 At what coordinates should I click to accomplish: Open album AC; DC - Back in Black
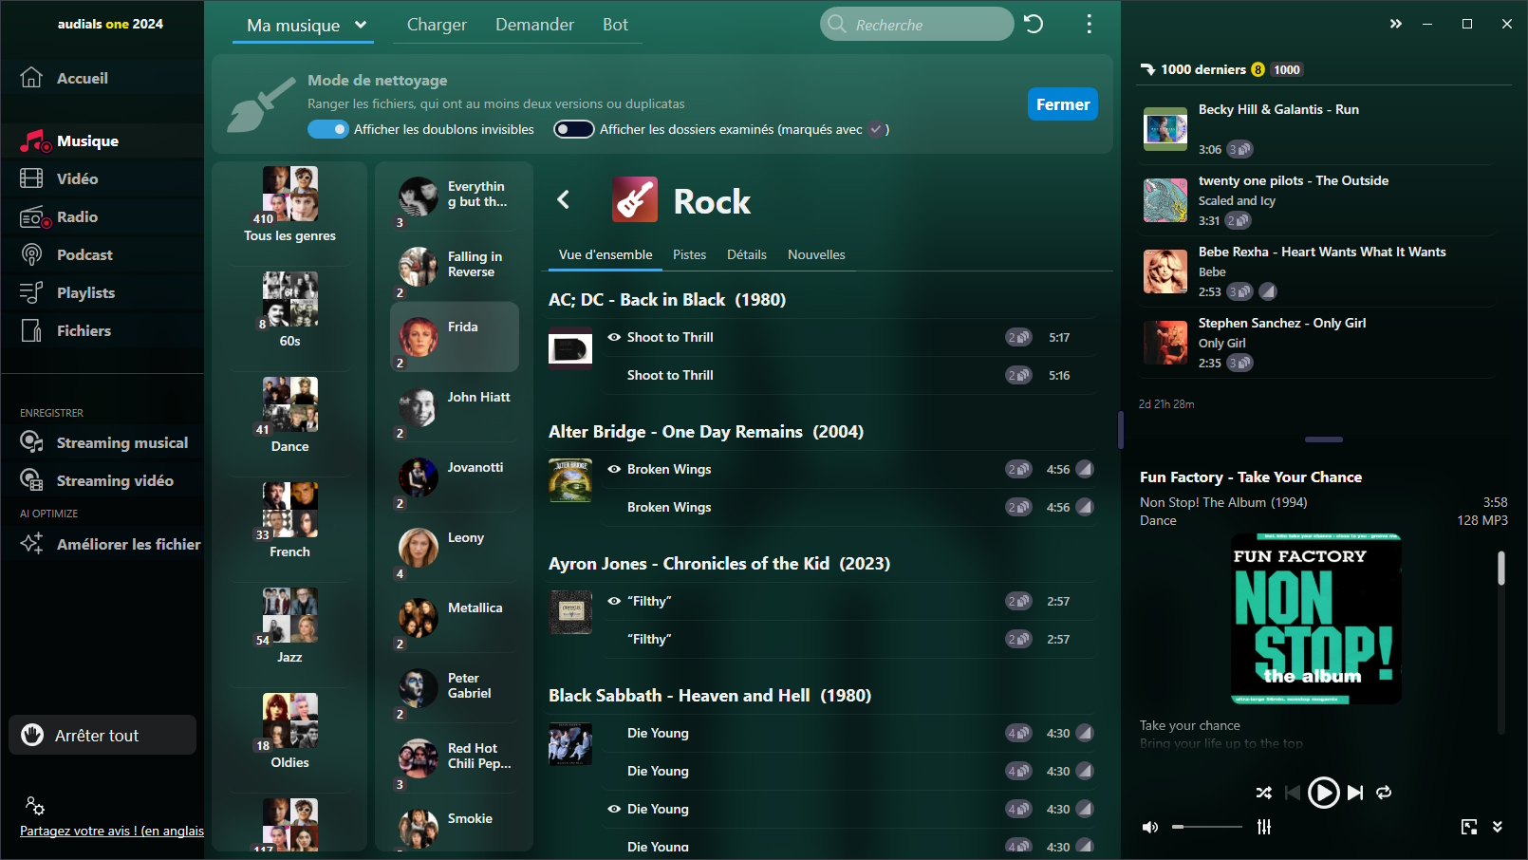pyautogui.click(x=667, y=300)
